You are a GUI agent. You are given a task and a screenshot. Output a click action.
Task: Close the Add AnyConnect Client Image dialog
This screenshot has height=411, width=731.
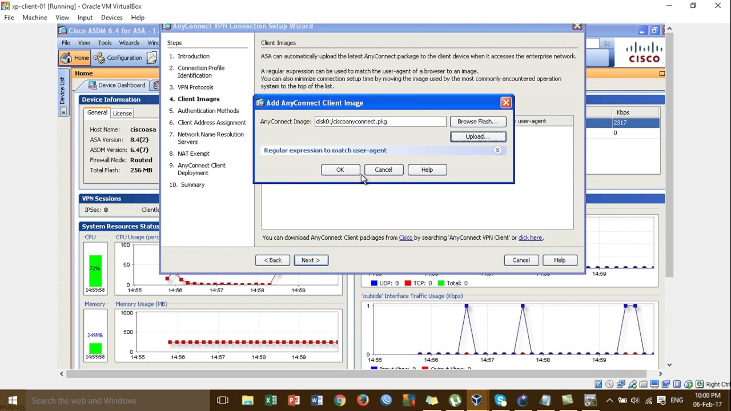click(506, 103)
